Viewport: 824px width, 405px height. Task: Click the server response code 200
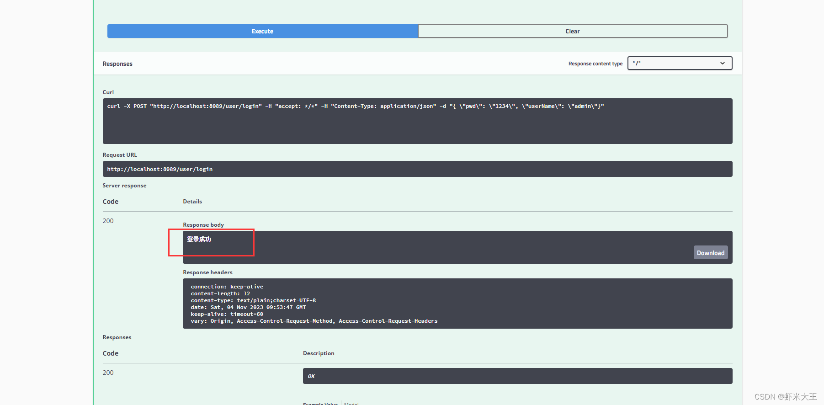(108, 221)
